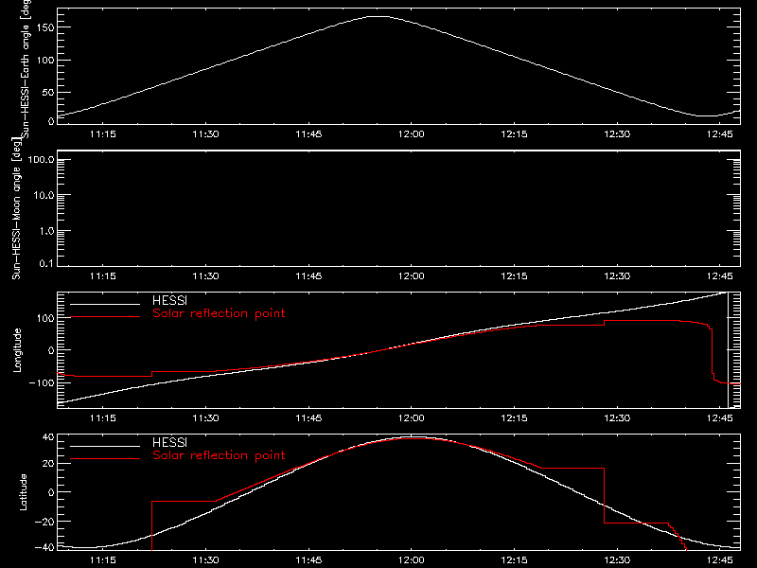This screenshot has height=568, width=757.
Task: Click the 40 tick label on Latitude axis
Action: (48, 437)
